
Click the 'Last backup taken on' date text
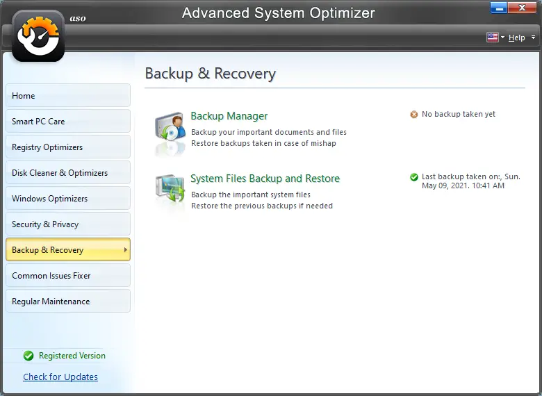[x=471, y=181]
